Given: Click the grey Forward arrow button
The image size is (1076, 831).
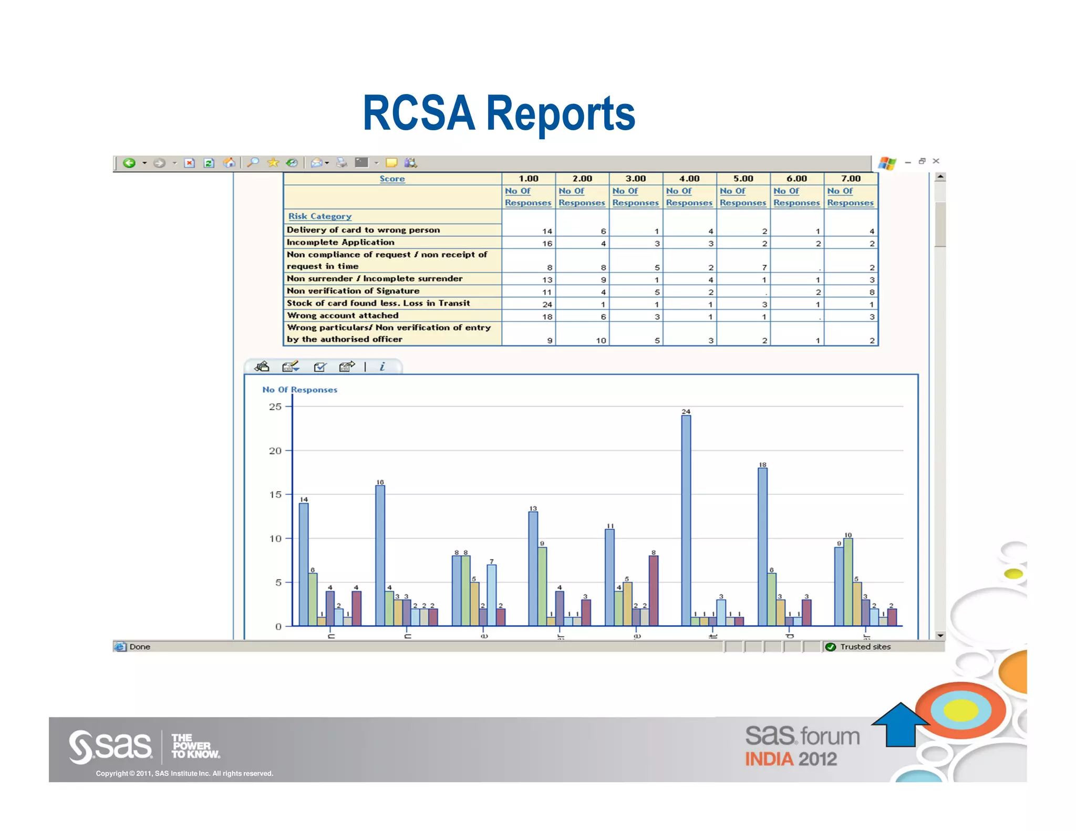Looking at the screenshot, I should click(x=159, y=163).
